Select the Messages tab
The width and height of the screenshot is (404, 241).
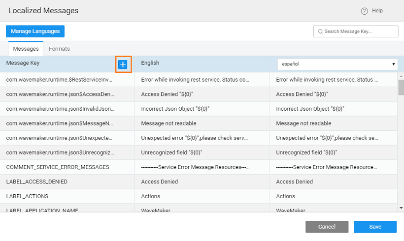(x=26, y=49)
